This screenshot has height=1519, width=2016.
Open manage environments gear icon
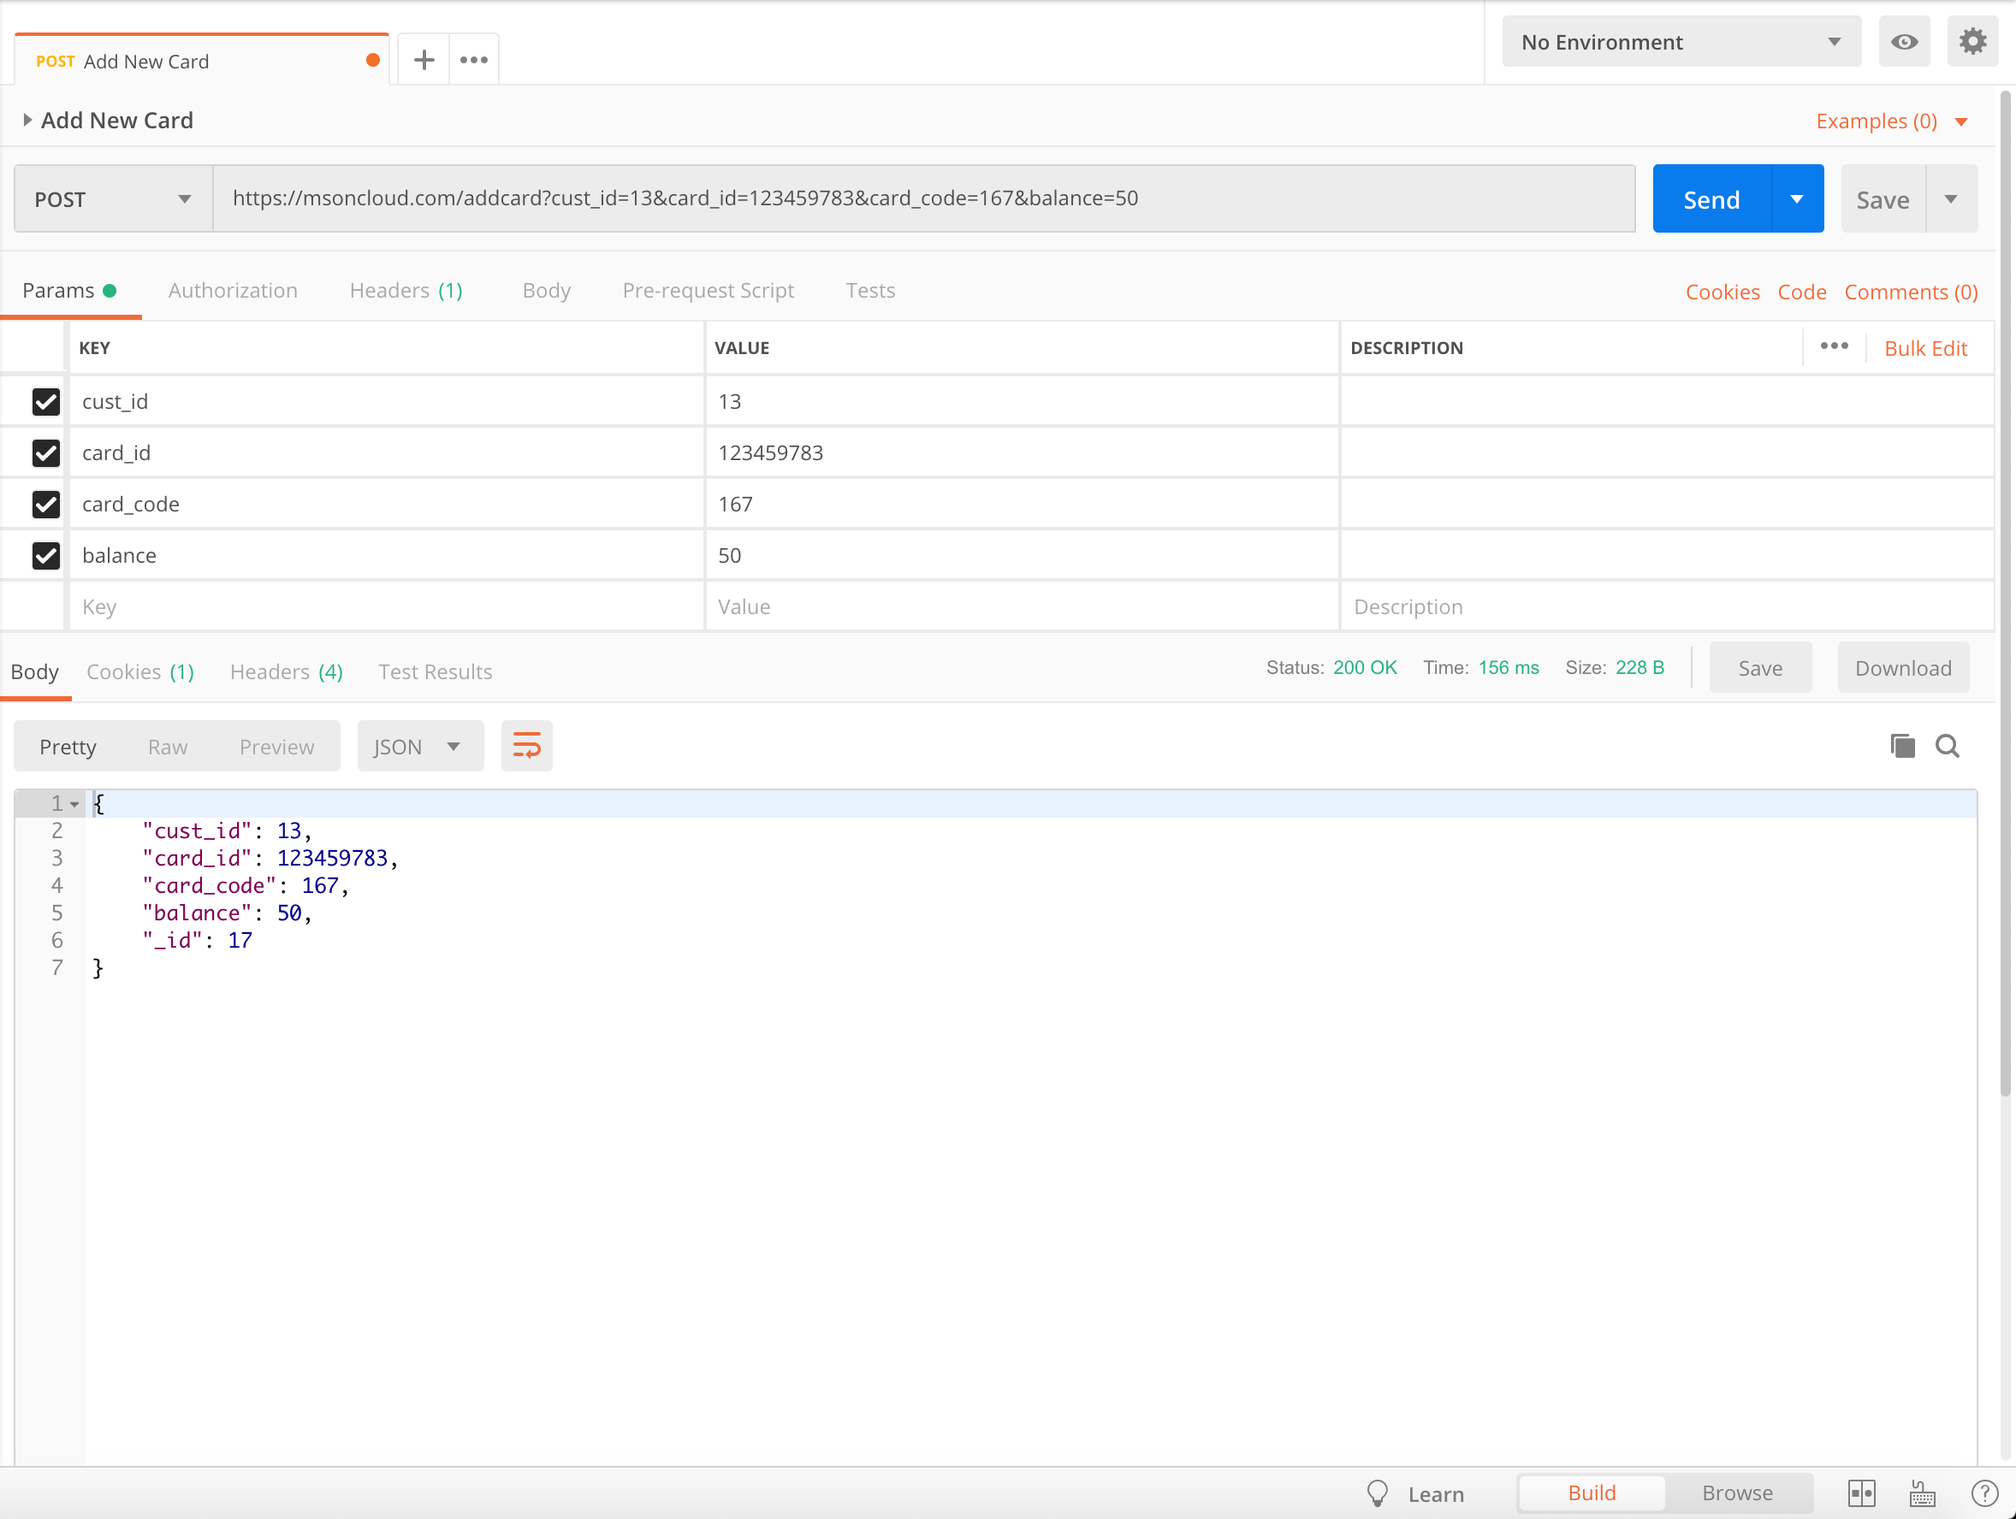[x=1972, y=42]
